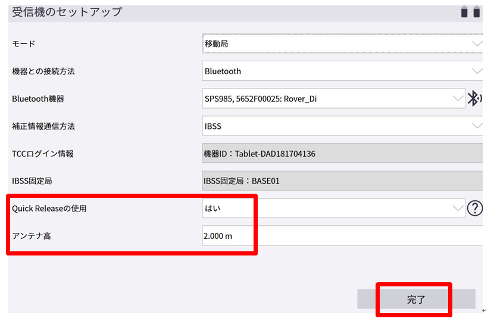The height and width of the screenshot is (325, 497).
Task: Toggle Quick Releaseの使用 dropdown set to はい
Action: tap(333, 209)
